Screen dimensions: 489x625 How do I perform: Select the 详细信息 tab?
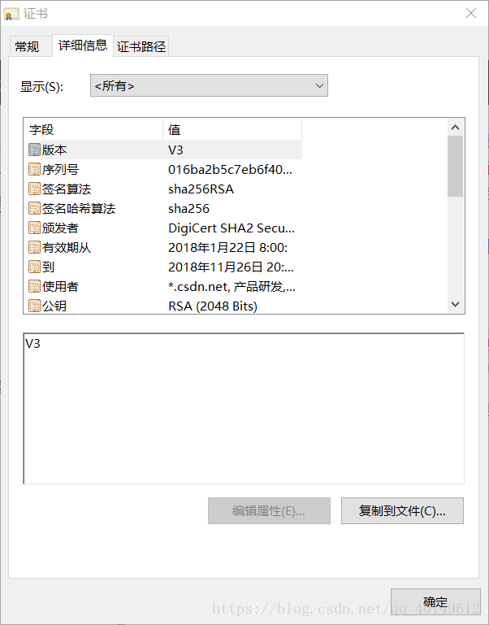[x=83, y=46]
